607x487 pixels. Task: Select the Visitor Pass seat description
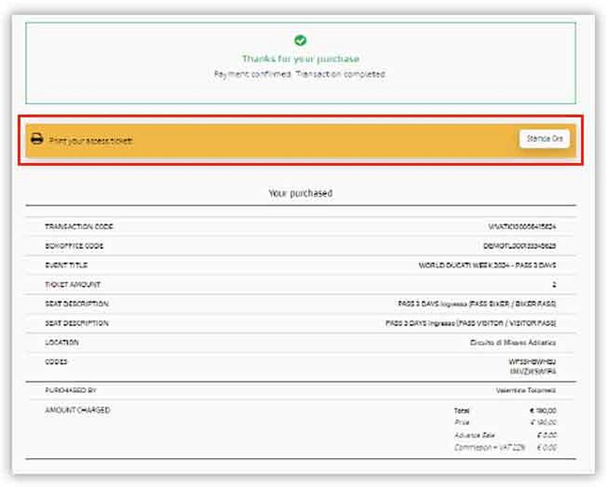pos(470,323)
